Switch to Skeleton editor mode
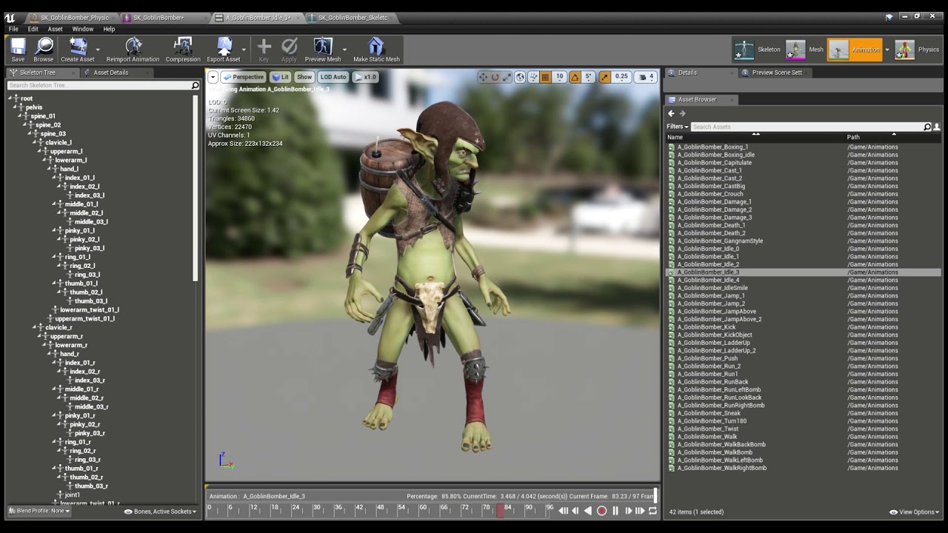948x533 pixels. tap(757, 50)
